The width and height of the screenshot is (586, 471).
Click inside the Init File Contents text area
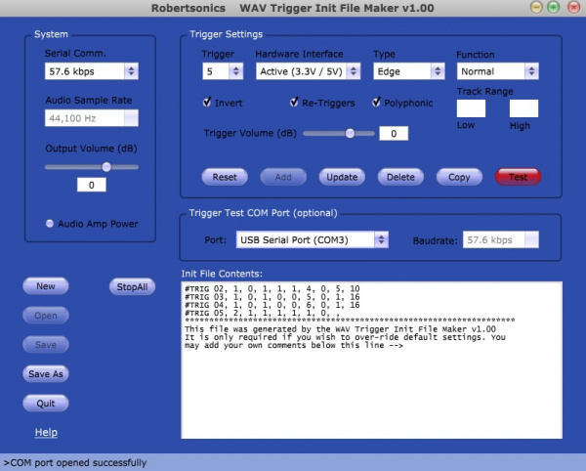(371, 360)
